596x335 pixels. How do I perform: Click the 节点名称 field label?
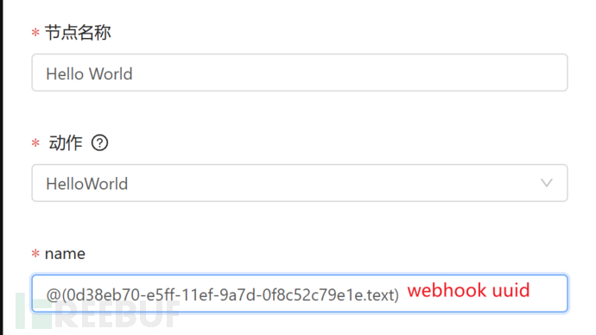pos(78,32)
